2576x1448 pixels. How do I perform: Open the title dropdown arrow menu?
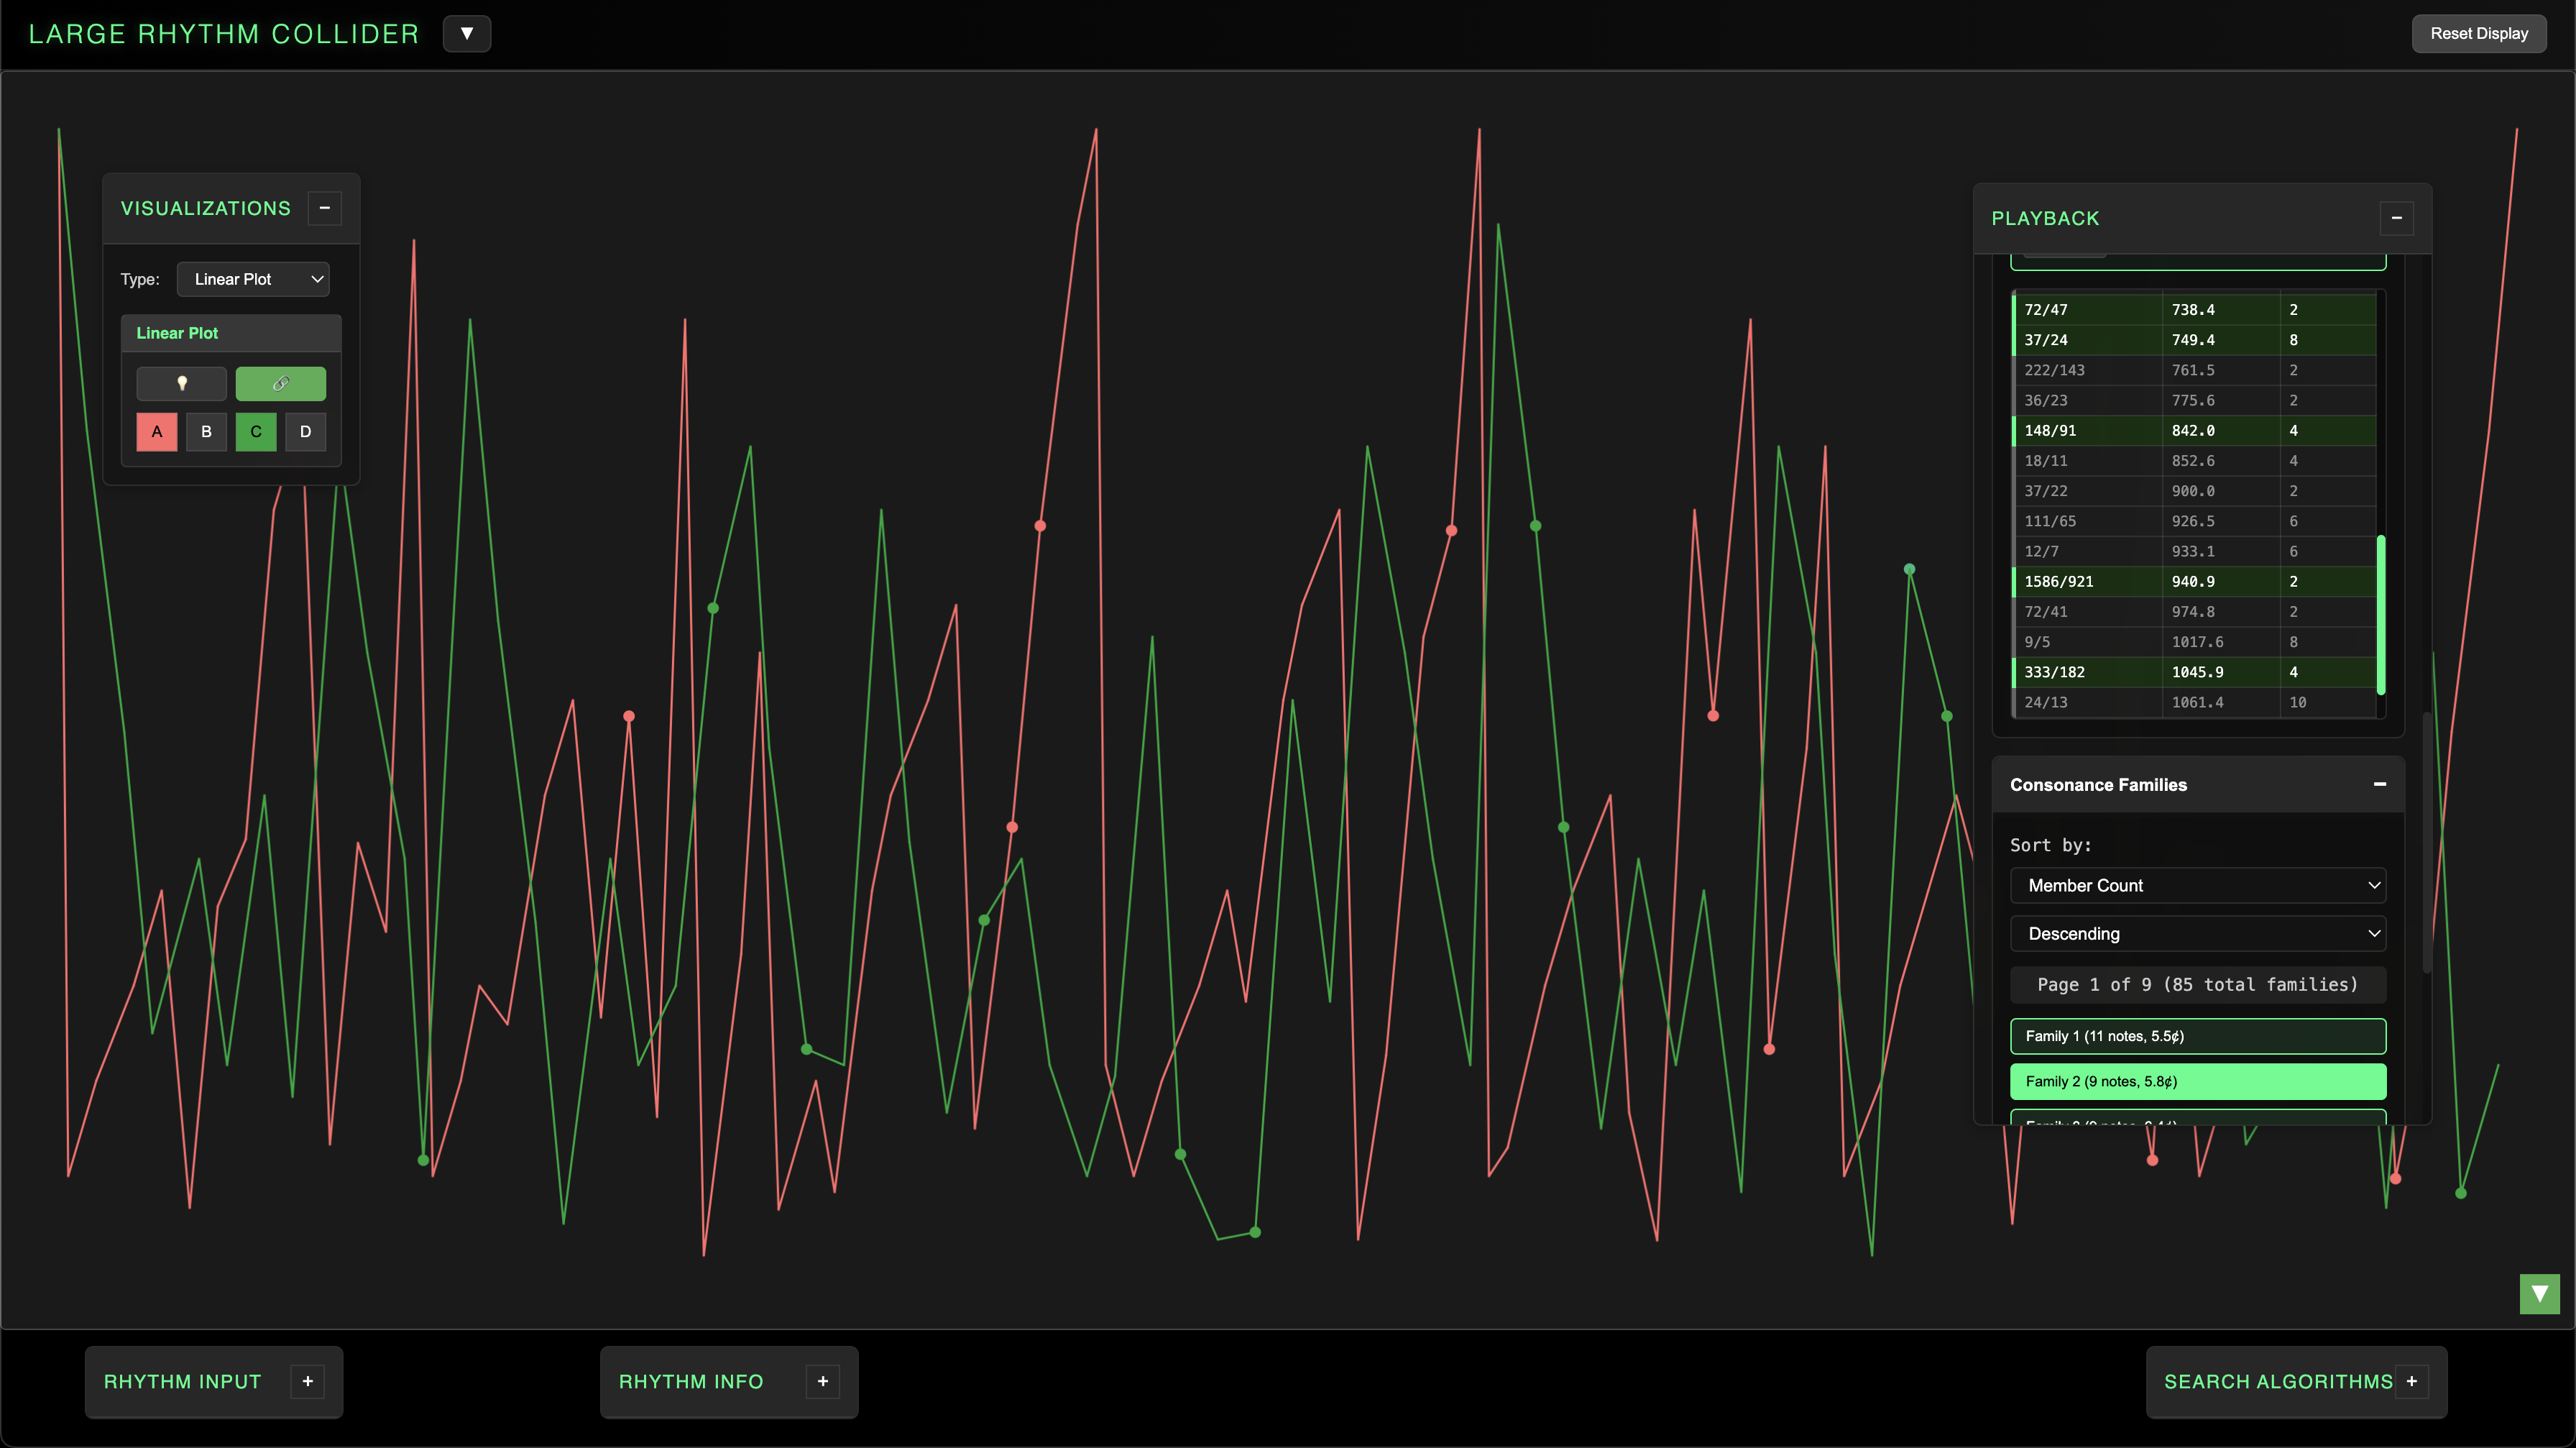[466, 33]
